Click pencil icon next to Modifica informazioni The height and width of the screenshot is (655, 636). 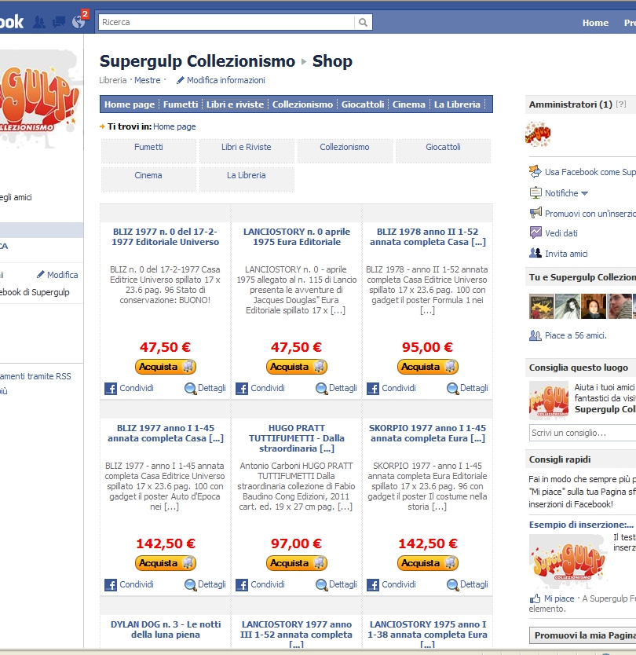(181, 80)
